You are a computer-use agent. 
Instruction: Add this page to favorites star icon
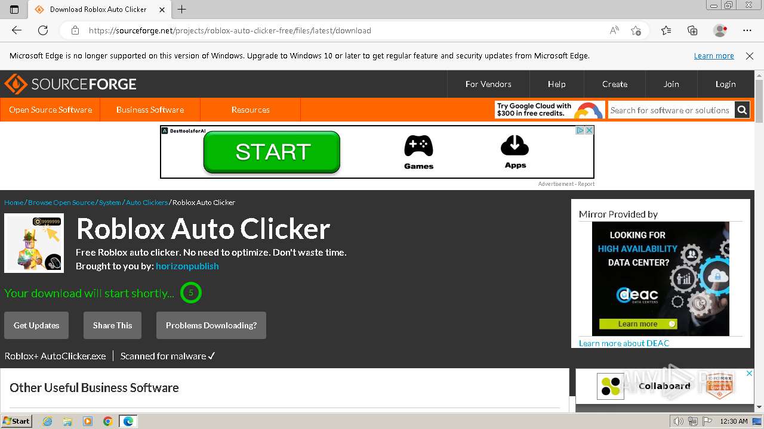coord(636,30)
